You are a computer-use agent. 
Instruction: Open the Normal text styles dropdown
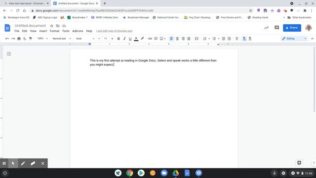tap(61, 39)
